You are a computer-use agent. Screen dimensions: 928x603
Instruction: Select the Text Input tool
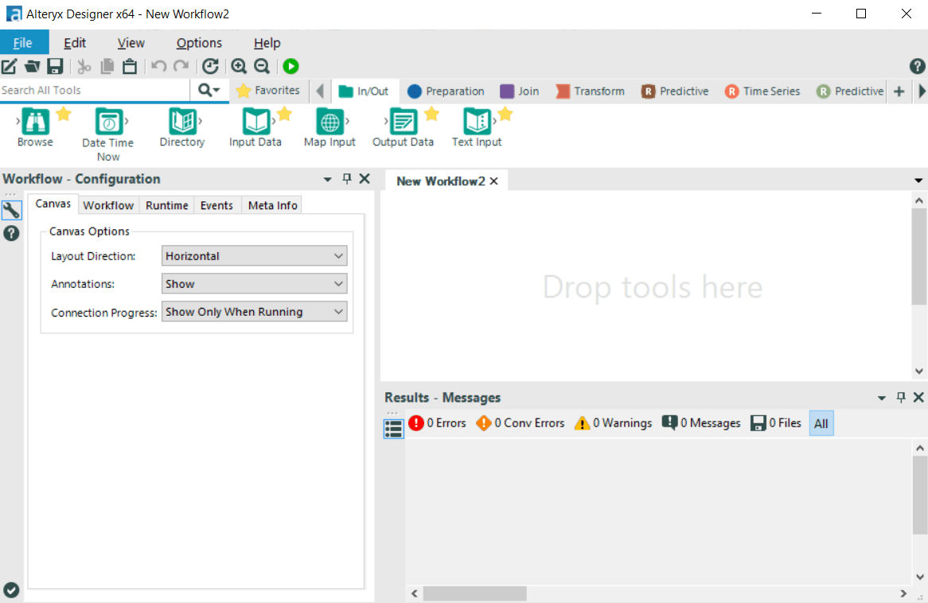point(477,121)
